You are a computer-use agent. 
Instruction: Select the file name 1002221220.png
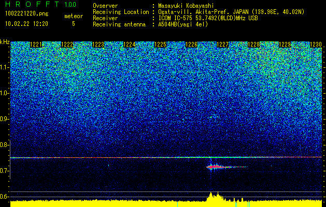click(x=27, y=14)
